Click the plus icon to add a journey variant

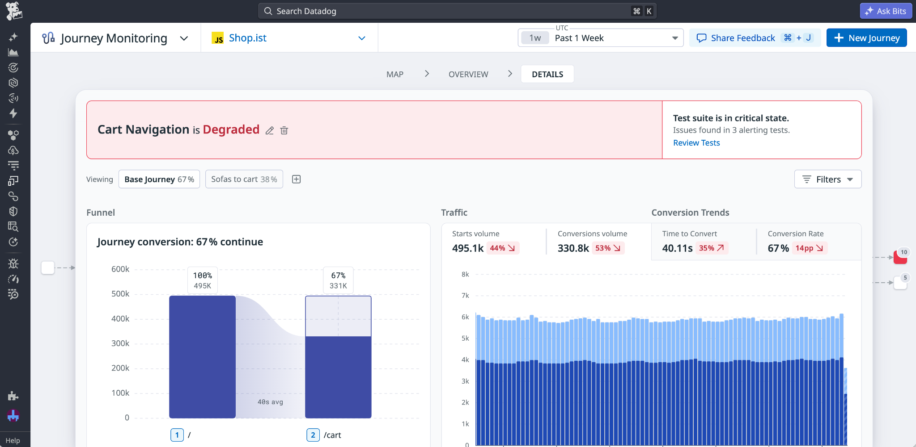point(296,179)
